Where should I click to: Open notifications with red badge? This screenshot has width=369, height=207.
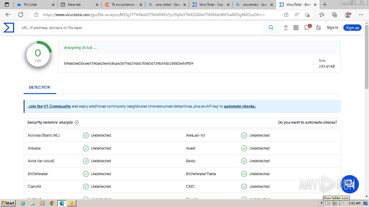pos(308,27)
